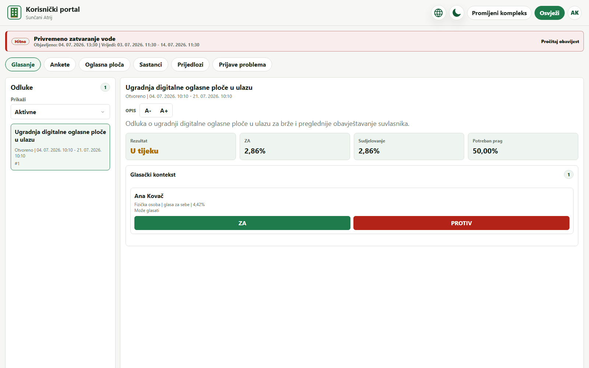
Task: Click the Glasački kontekst count badge
Action: coord(569,174)
